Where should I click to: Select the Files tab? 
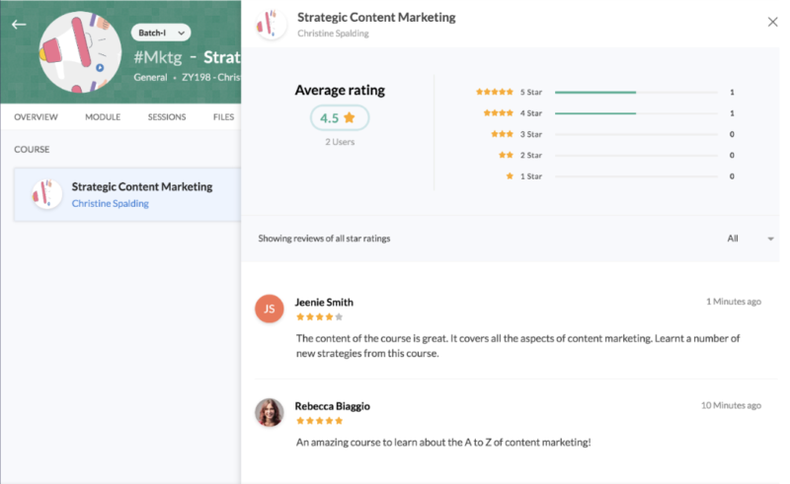223,117
